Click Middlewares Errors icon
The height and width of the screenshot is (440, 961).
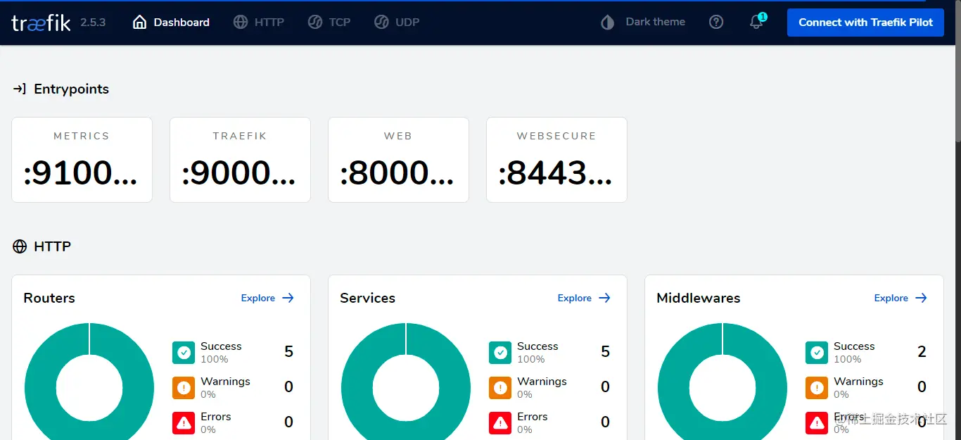[x=817, y=423]
